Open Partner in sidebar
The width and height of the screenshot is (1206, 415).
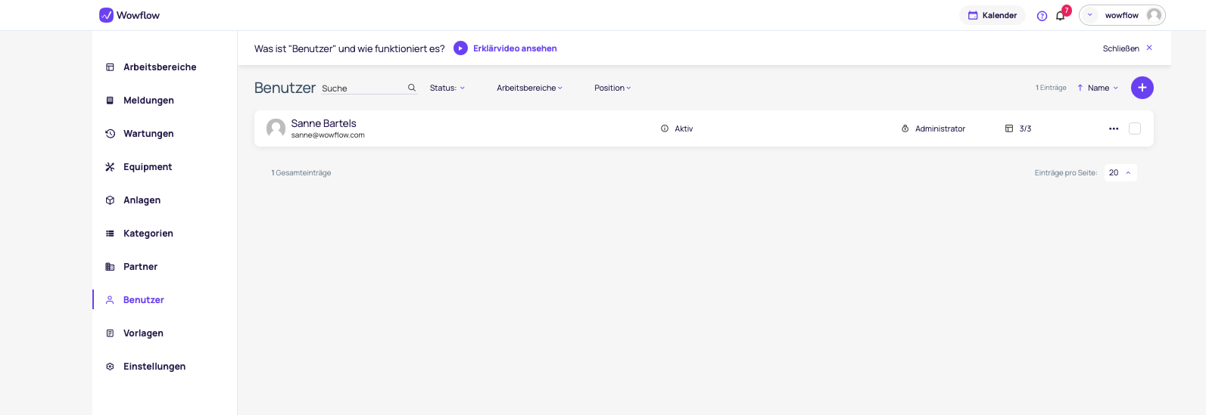tap(140, 267)
